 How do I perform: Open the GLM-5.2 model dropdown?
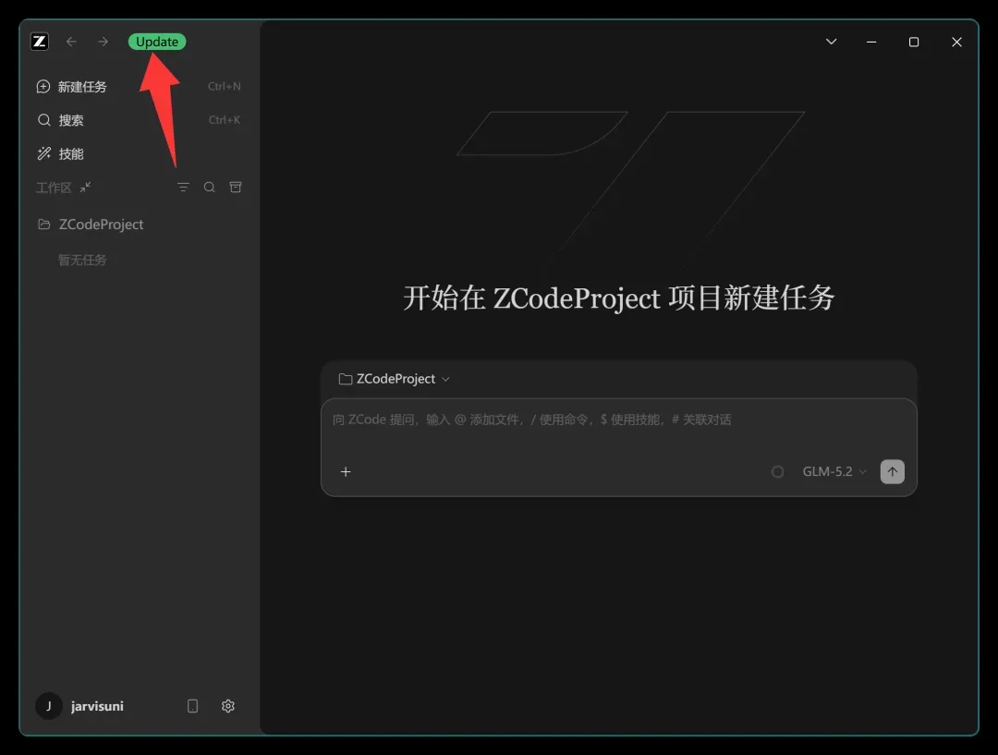[x=834, y=471]
